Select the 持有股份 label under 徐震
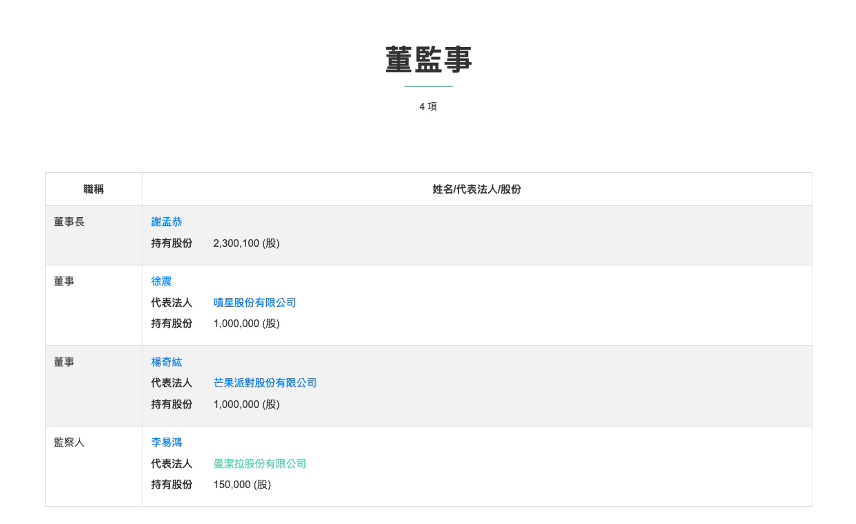This screenshot has width=856, height=524. [x=172, y=324]
